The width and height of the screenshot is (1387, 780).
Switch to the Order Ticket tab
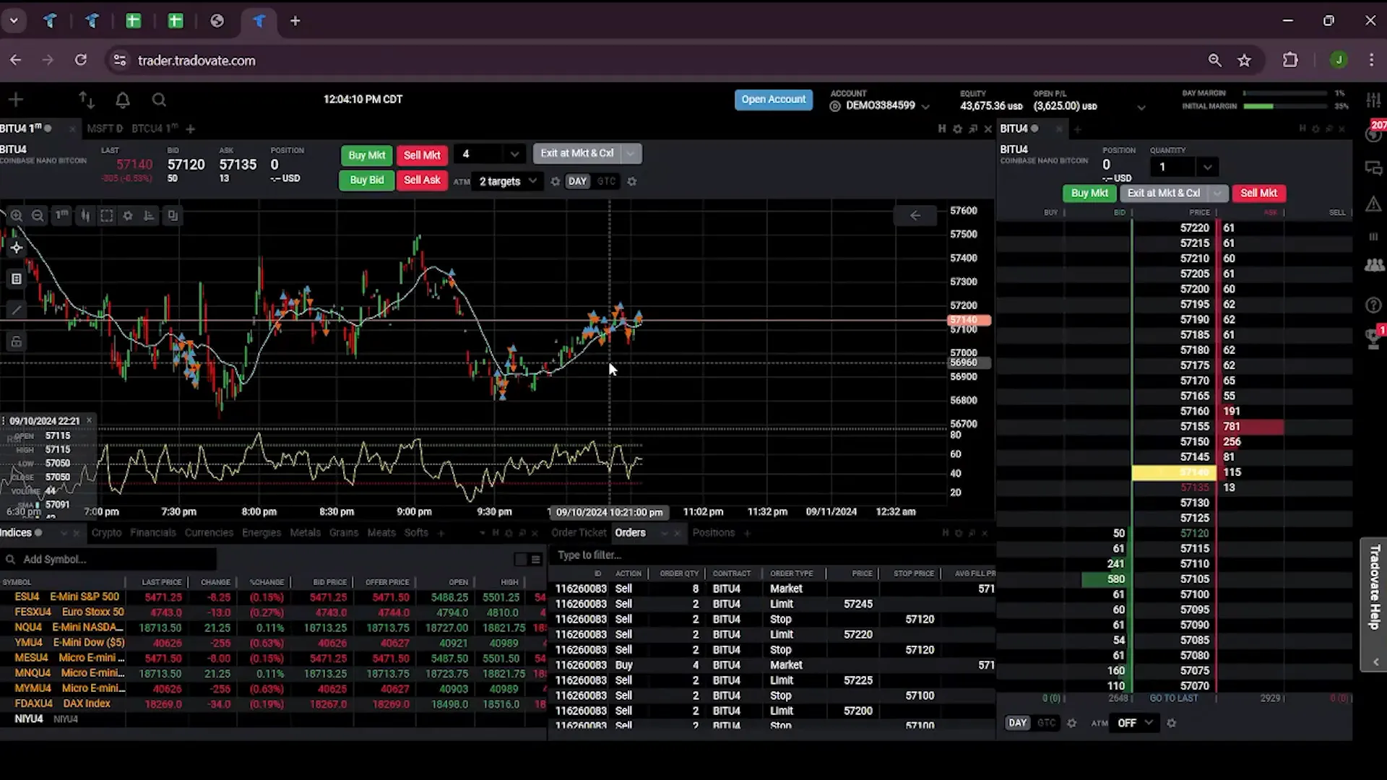tap(579, 533)
